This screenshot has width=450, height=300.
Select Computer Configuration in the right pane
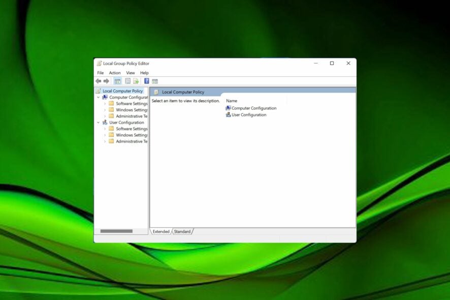(x=253, y=108)
